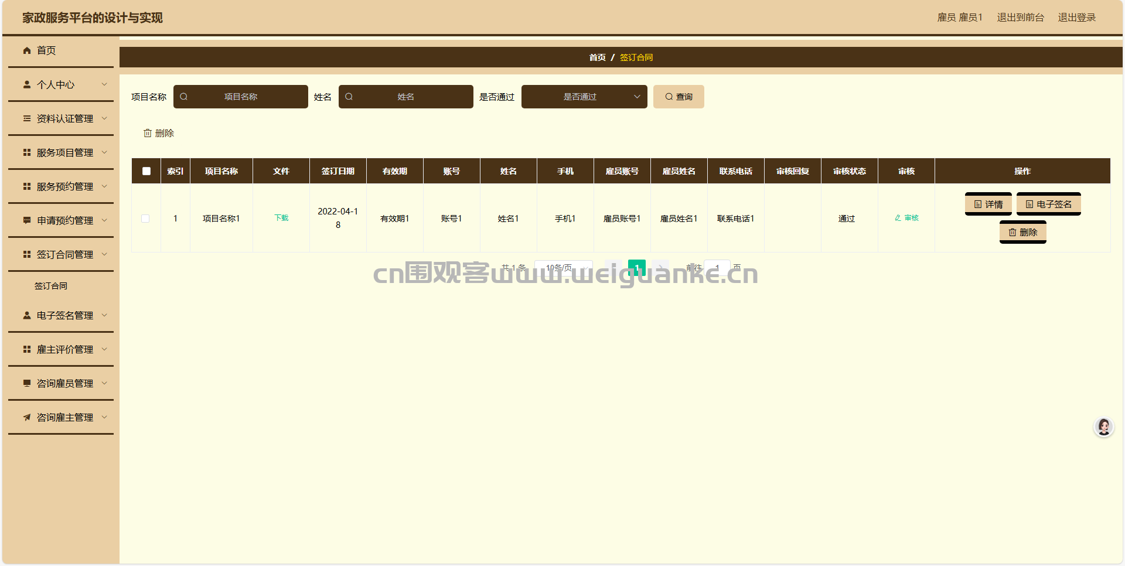This screenshot has height=566, width=1125.
Task: Click the home icon beside 首页
Action: point(27,50)
